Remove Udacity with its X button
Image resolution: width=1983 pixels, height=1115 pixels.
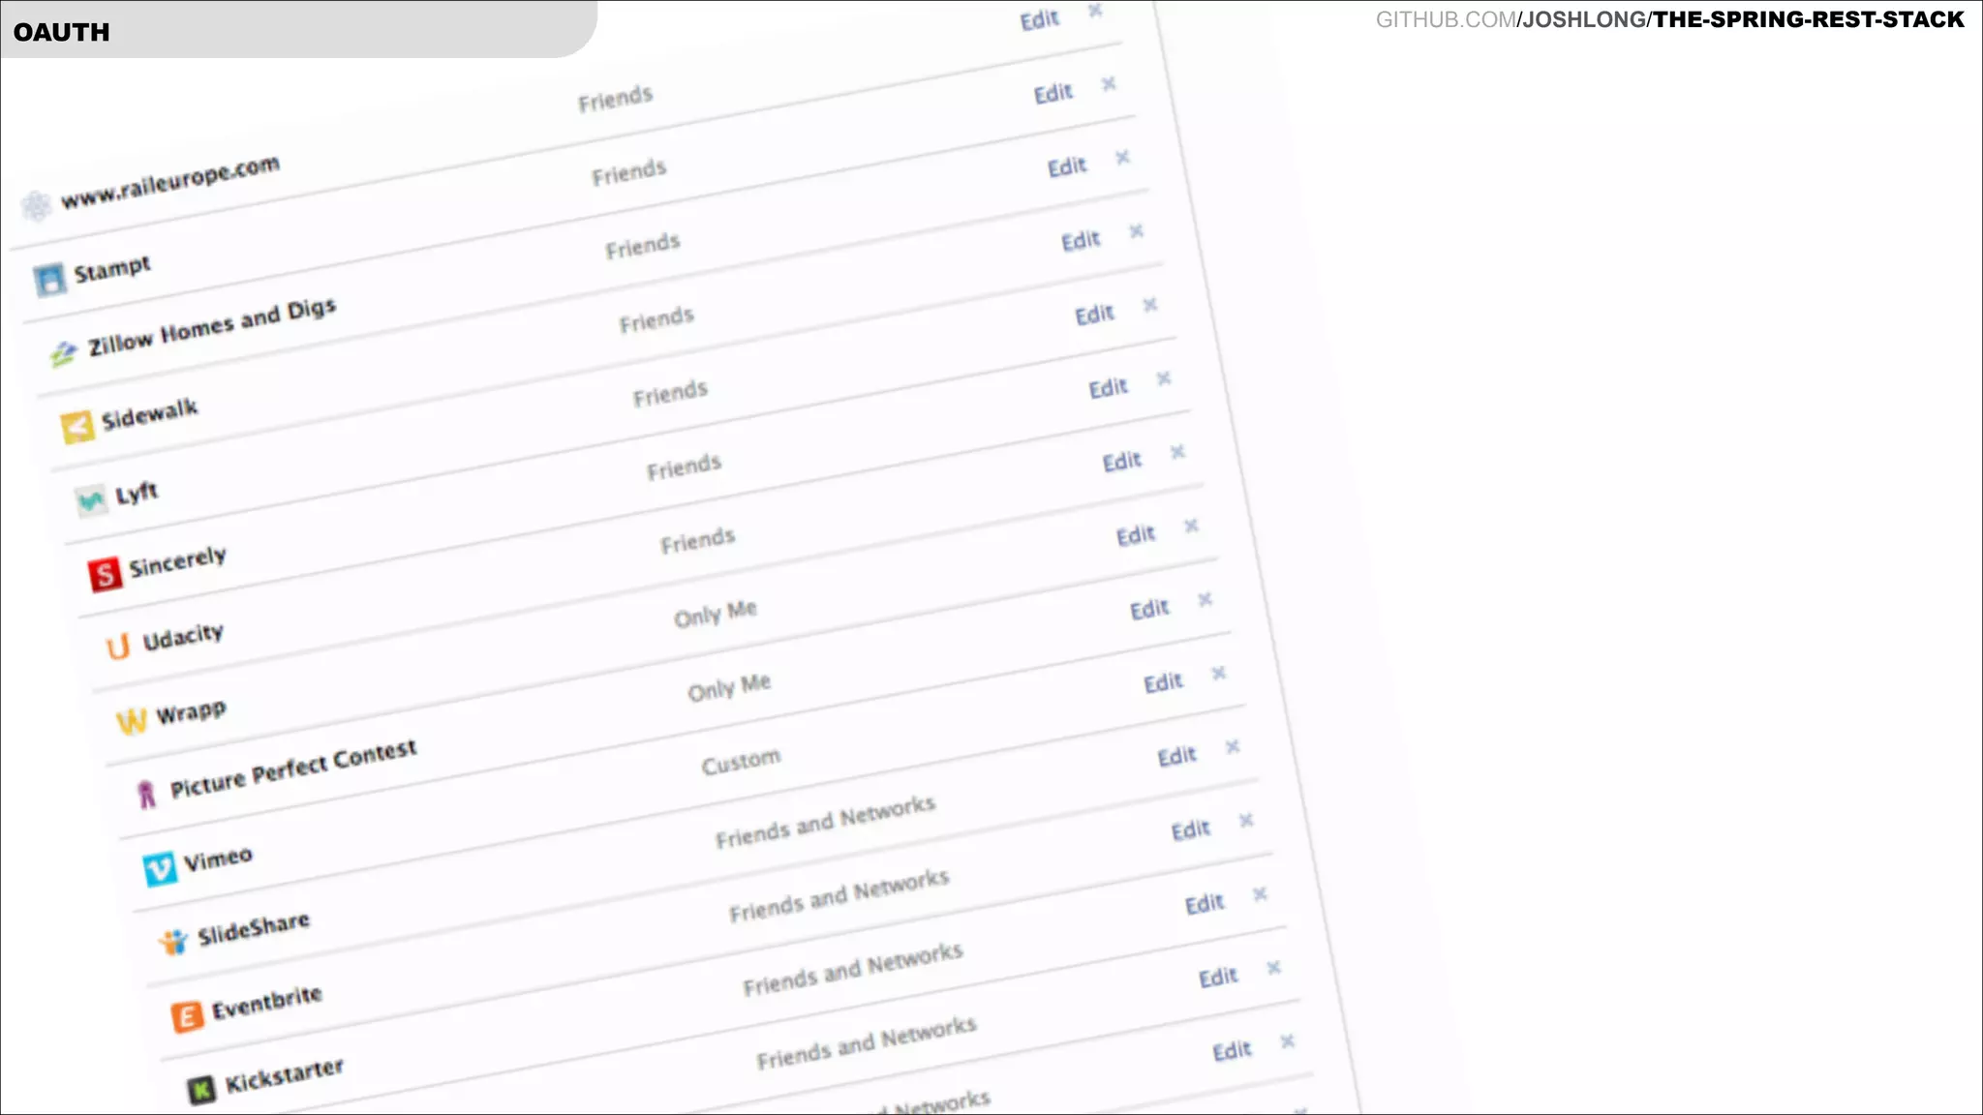coord(1205,599)
